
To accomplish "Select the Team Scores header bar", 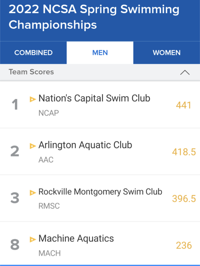I will tap(100, 72).
